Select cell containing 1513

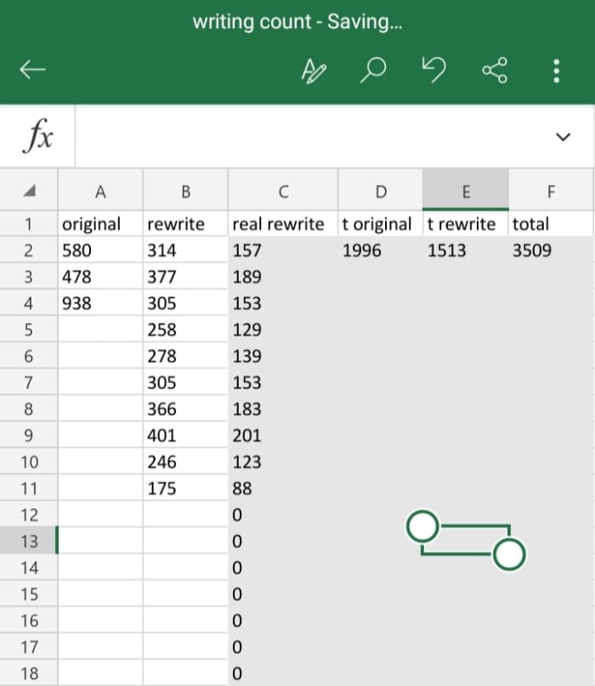pyautogui.click(x=466, y=250)
